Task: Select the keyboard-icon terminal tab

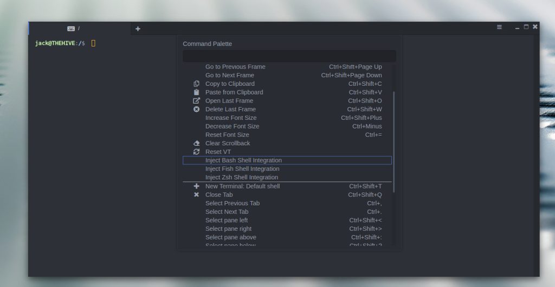Action: (x=73, y=29)
